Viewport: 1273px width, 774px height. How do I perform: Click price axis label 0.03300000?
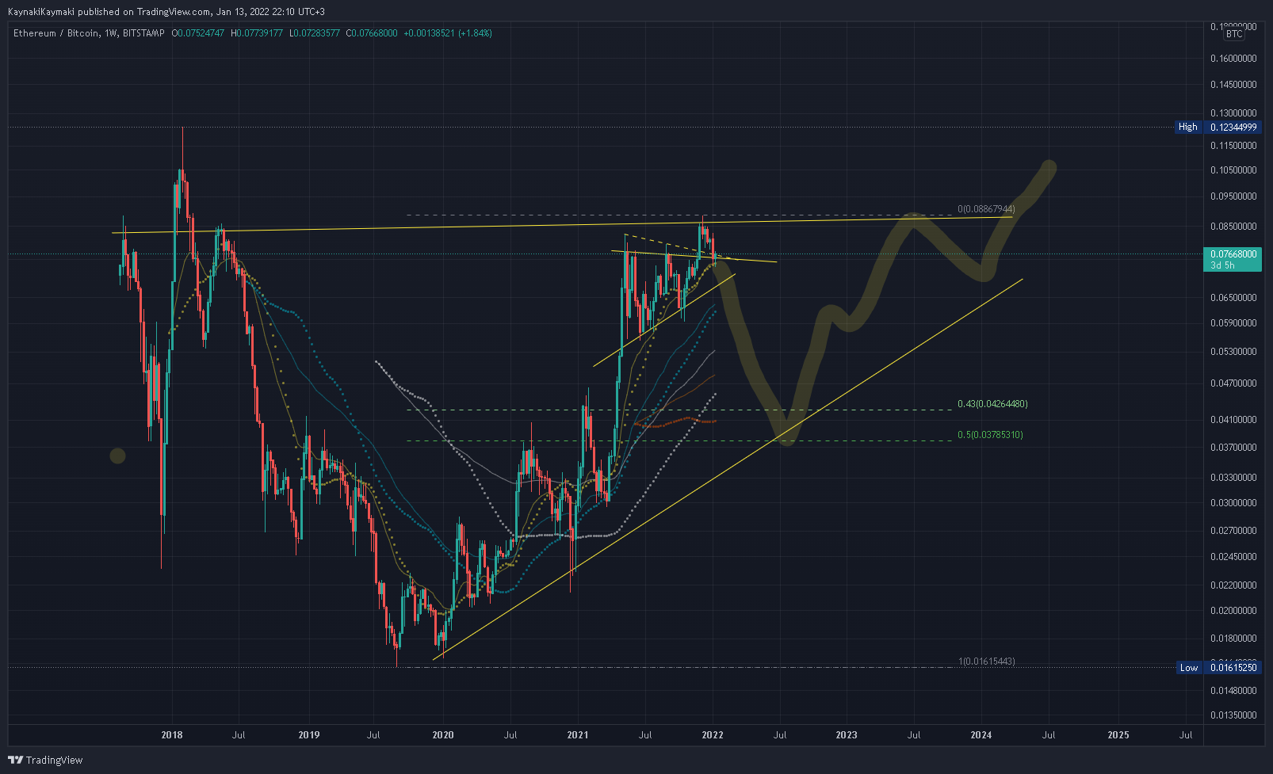click(x=1233, y=478)
